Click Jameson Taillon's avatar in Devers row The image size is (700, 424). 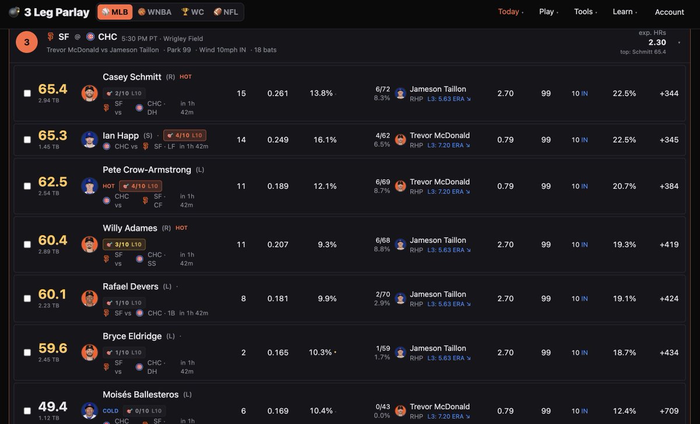tap(400, 298)
